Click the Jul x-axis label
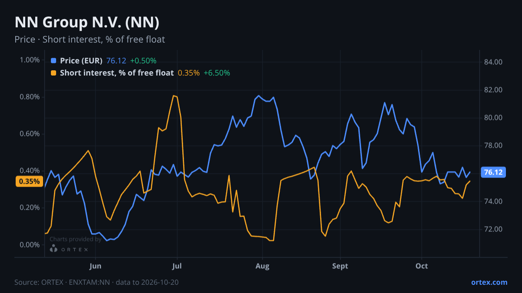Screen dimensions: 522x293 click(177, 266)
